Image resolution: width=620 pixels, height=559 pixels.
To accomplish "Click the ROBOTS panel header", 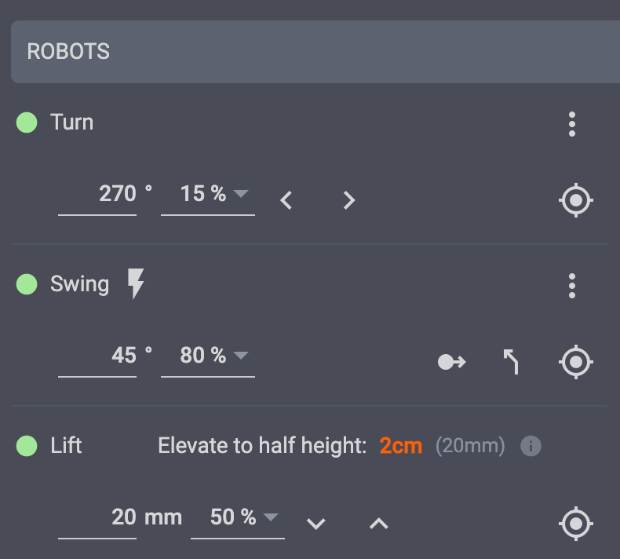I will [x=314, y=52].
